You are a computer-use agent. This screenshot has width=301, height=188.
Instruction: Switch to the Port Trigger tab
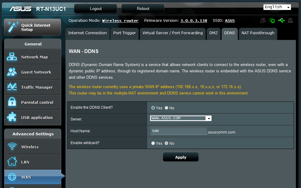pos(125,34)
